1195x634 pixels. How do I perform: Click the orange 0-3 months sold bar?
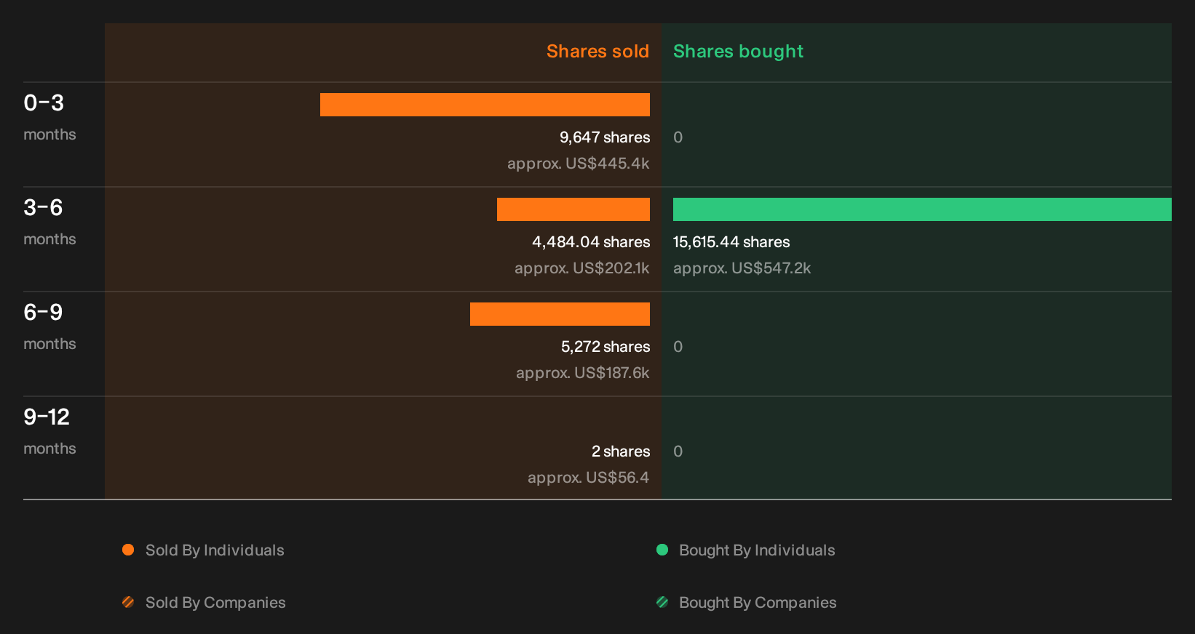tap(485, 105)
